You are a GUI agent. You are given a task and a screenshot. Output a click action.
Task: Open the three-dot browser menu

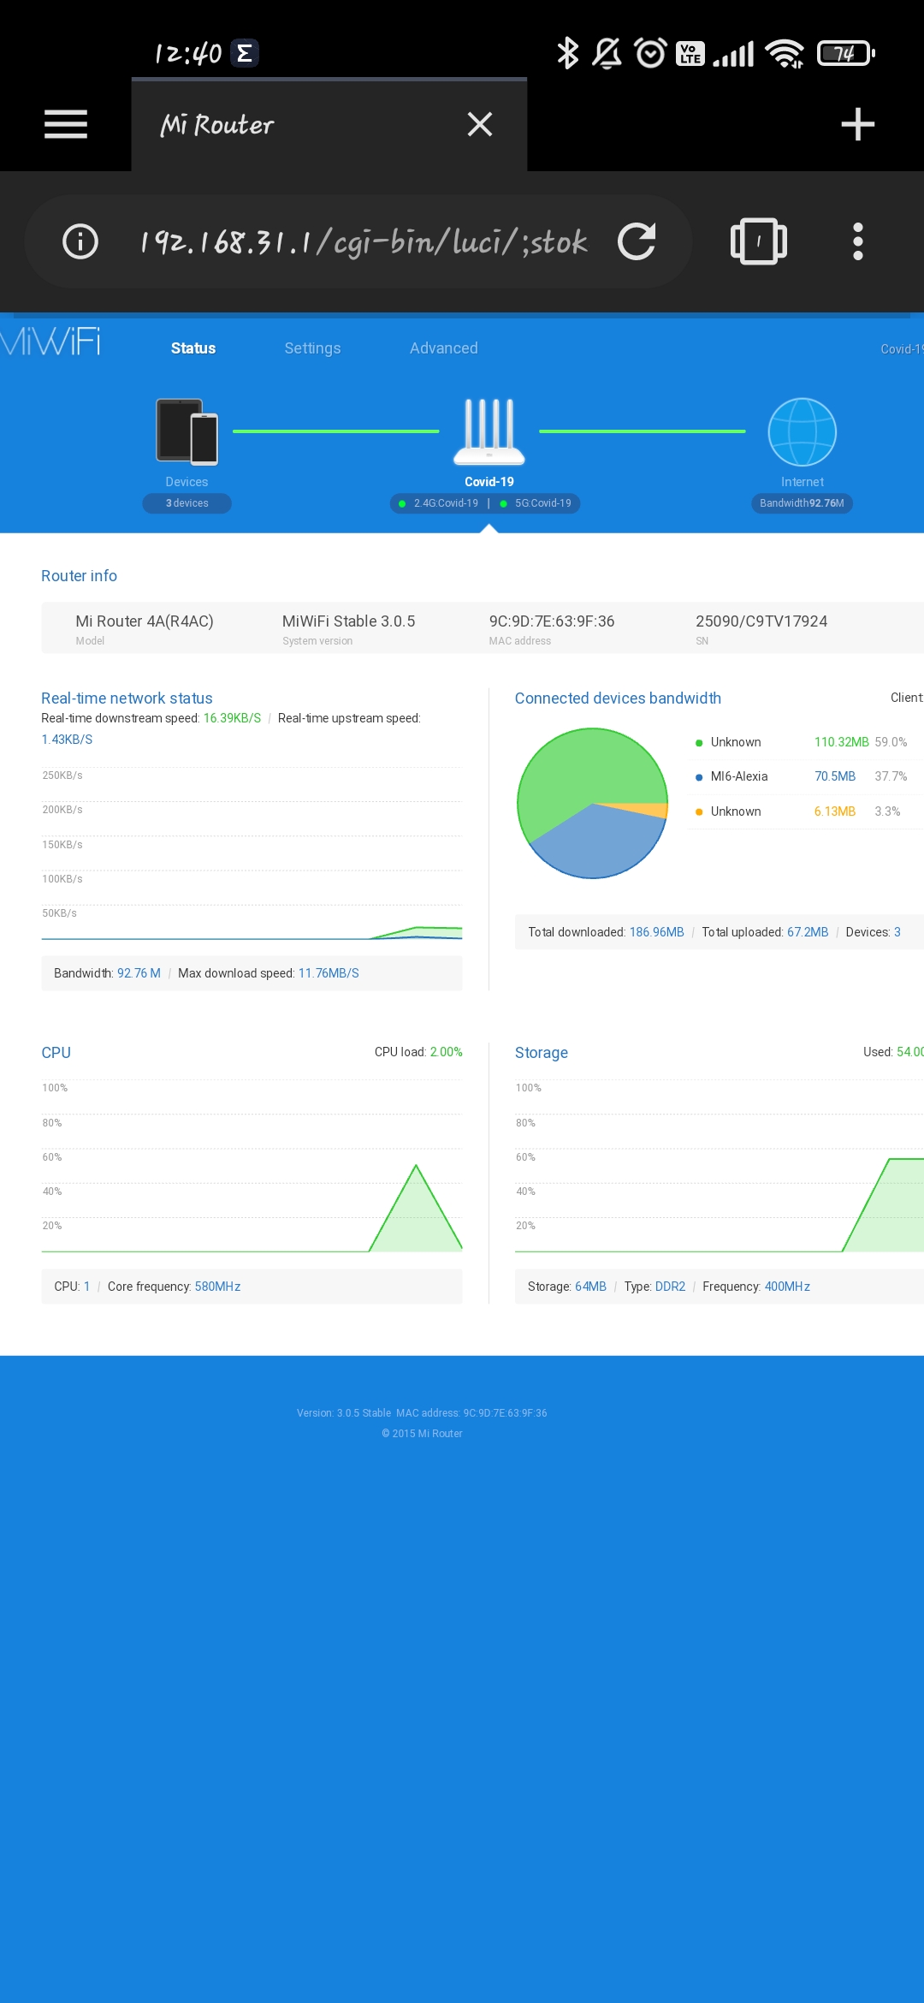click(857, 241)
